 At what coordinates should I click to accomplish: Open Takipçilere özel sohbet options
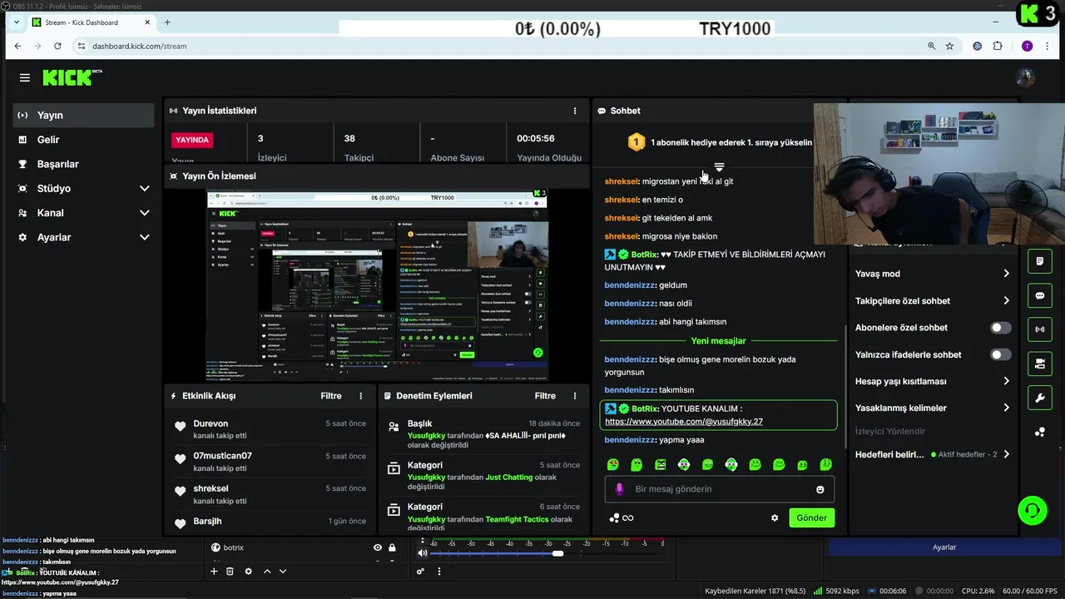pos(932,300)
